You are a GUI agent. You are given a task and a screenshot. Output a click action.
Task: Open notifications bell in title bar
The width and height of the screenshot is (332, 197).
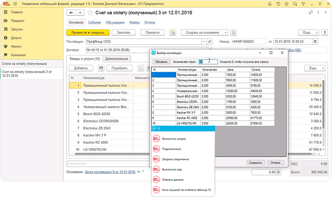pyautogui.click(x=269, y=4)
